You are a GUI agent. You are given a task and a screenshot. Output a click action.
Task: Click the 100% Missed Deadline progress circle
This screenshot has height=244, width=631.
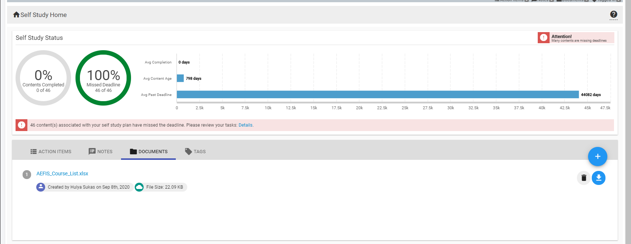coord(103,78)
